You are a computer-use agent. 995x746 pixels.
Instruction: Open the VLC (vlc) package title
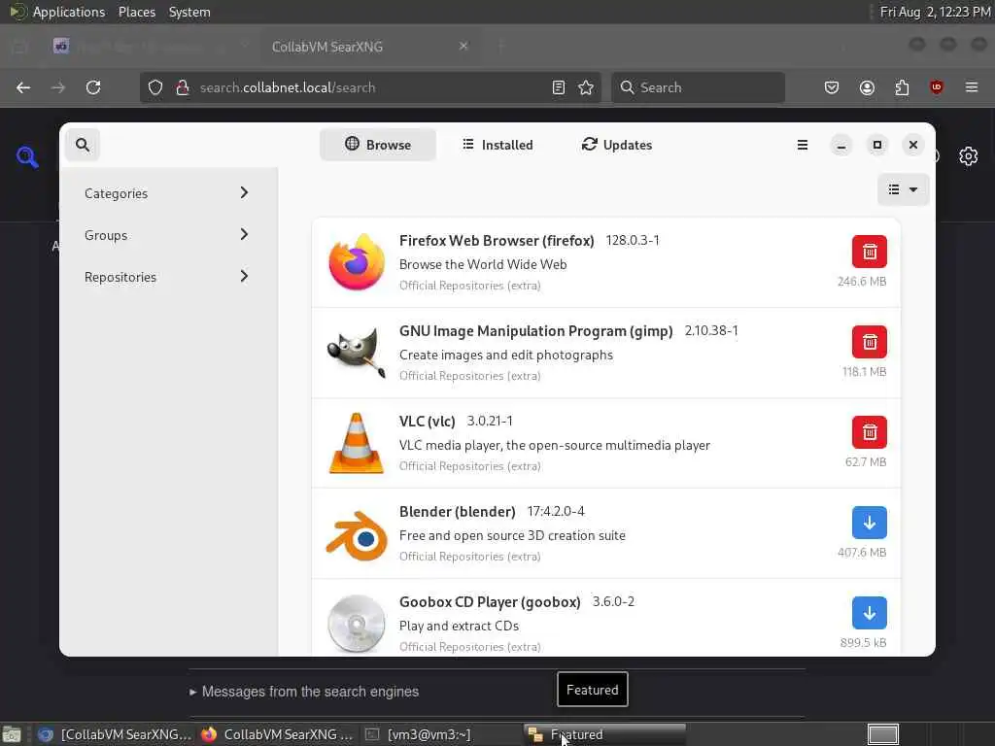[x=428, y=422]
